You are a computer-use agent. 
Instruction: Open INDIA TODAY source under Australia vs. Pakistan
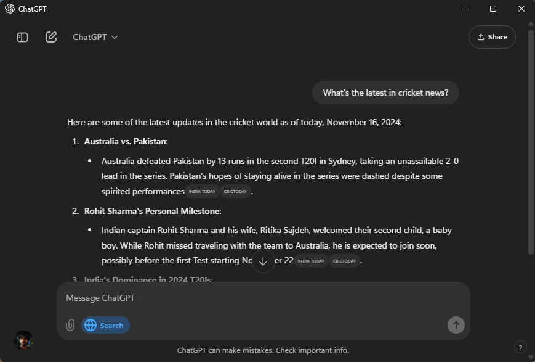203,192
